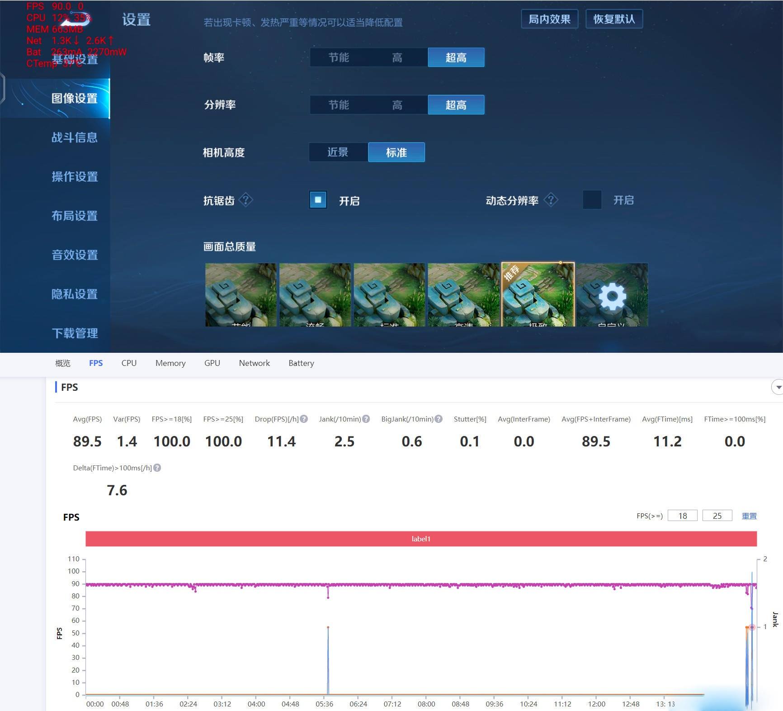
Task: Click the 重置 reset link
Action: pos(749,516)
